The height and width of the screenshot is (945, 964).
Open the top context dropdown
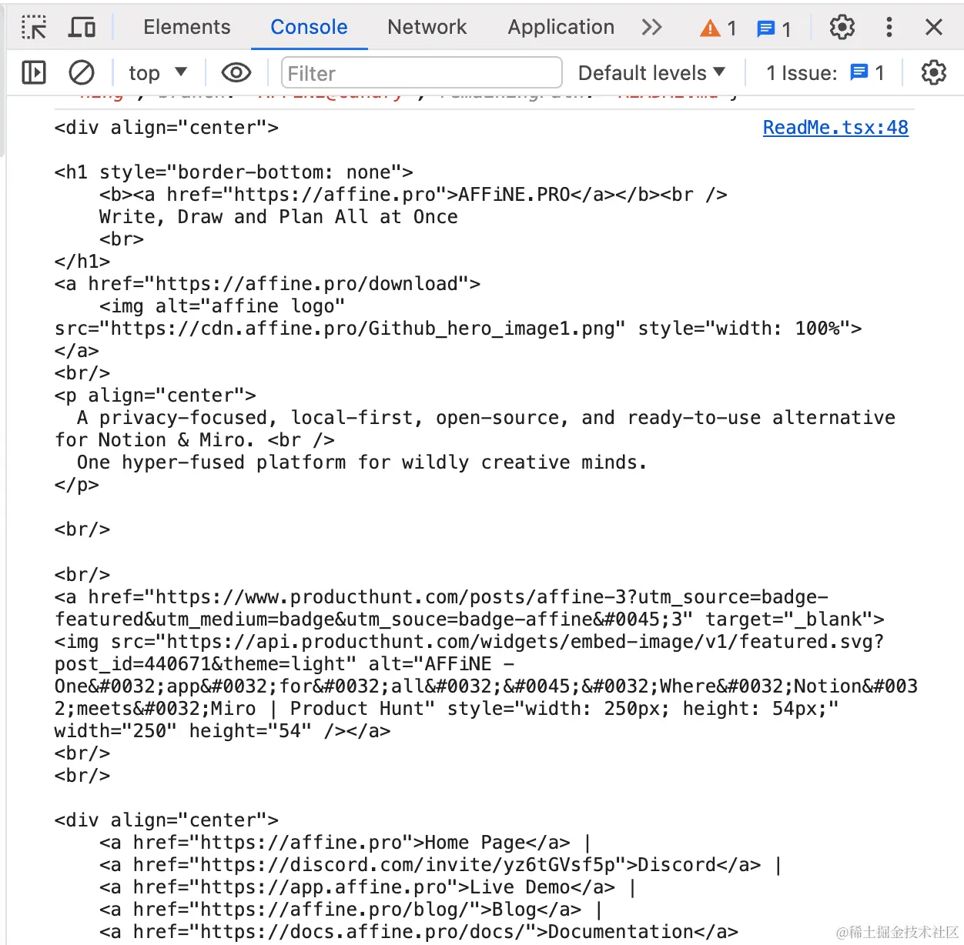158,73
